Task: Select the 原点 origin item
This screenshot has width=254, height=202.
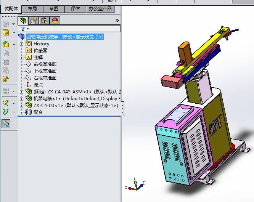Action: (x=38, y=85)
